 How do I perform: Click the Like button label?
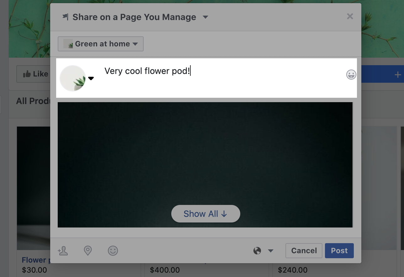coord(40,74)
